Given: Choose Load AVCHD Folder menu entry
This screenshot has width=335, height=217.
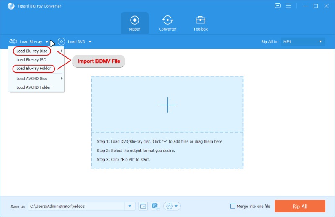Looking at the screenshot, I should point(33,87).
